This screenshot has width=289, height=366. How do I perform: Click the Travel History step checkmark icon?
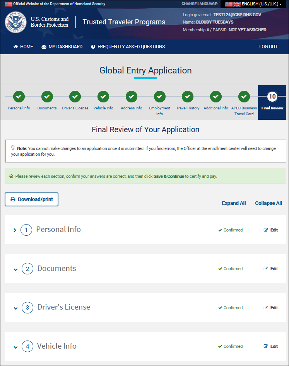[188, 96]
